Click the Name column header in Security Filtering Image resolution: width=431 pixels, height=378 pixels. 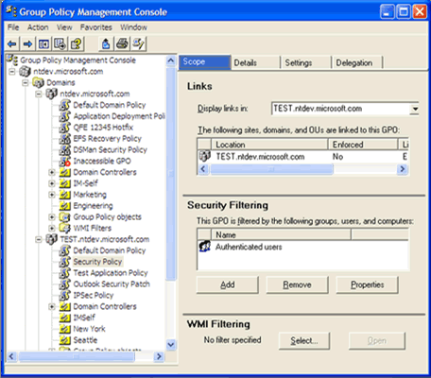[x=281, y=234]
